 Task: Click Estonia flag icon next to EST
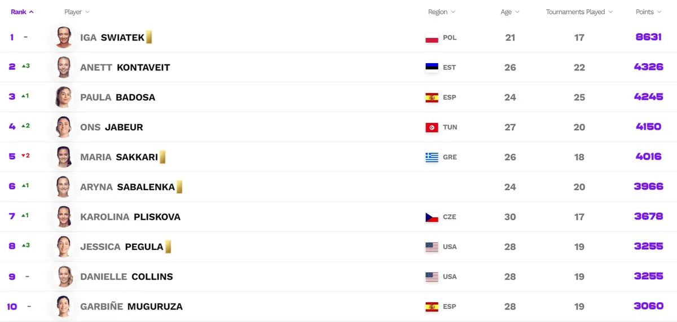pos(432,68)
